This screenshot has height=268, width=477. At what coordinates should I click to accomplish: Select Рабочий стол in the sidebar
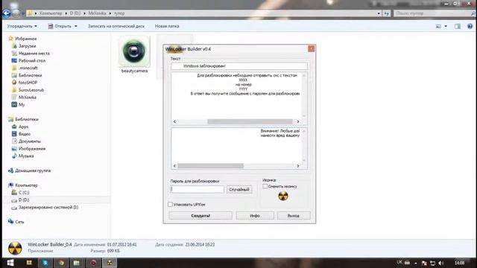31,60
